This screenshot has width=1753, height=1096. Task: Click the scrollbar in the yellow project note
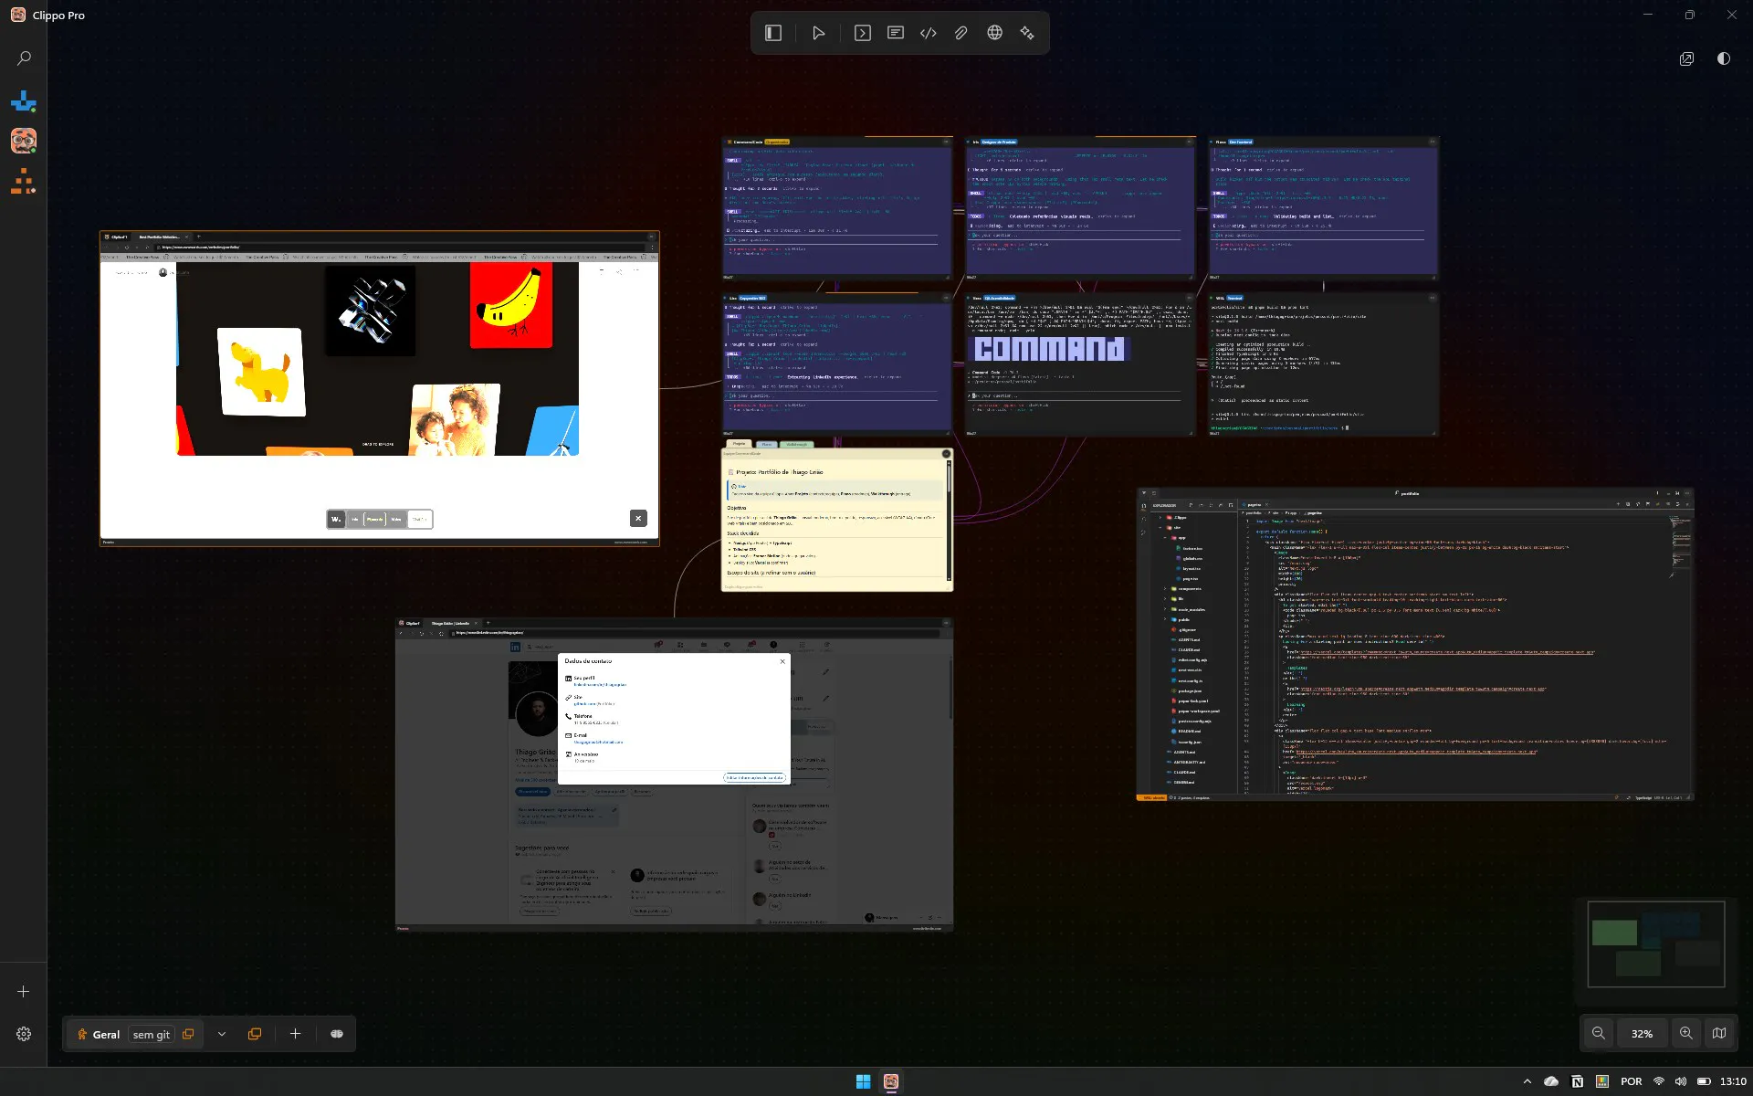pyautogui.click(x=949, y=519)
